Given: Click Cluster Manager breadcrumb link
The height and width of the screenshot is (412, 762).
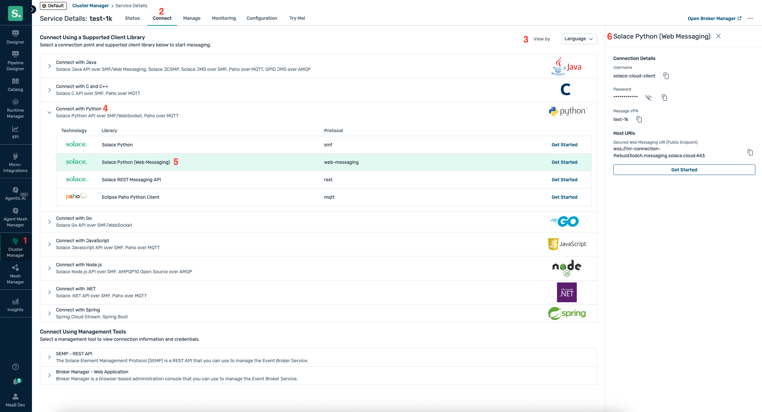Looking at the screenshot, I should pos(91,6).
